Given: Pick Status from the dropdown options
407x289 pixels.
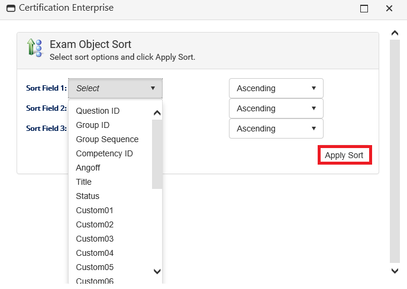Looking at the screenshot, I should [88, 196].
